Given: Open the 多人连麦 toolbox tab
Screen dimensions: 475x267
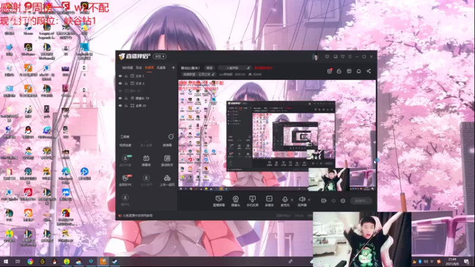Looking at the screenshot, I should (x=146, y=145).
